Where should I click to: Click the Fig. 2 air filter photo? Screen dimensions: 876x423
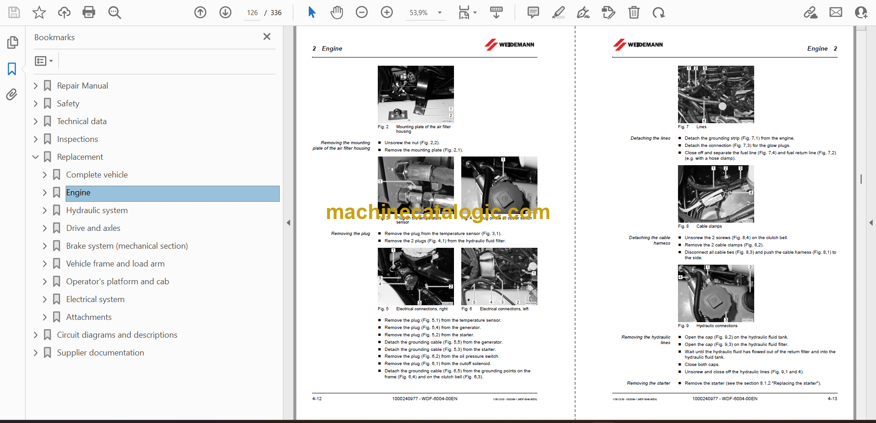(x=416, y=94)
